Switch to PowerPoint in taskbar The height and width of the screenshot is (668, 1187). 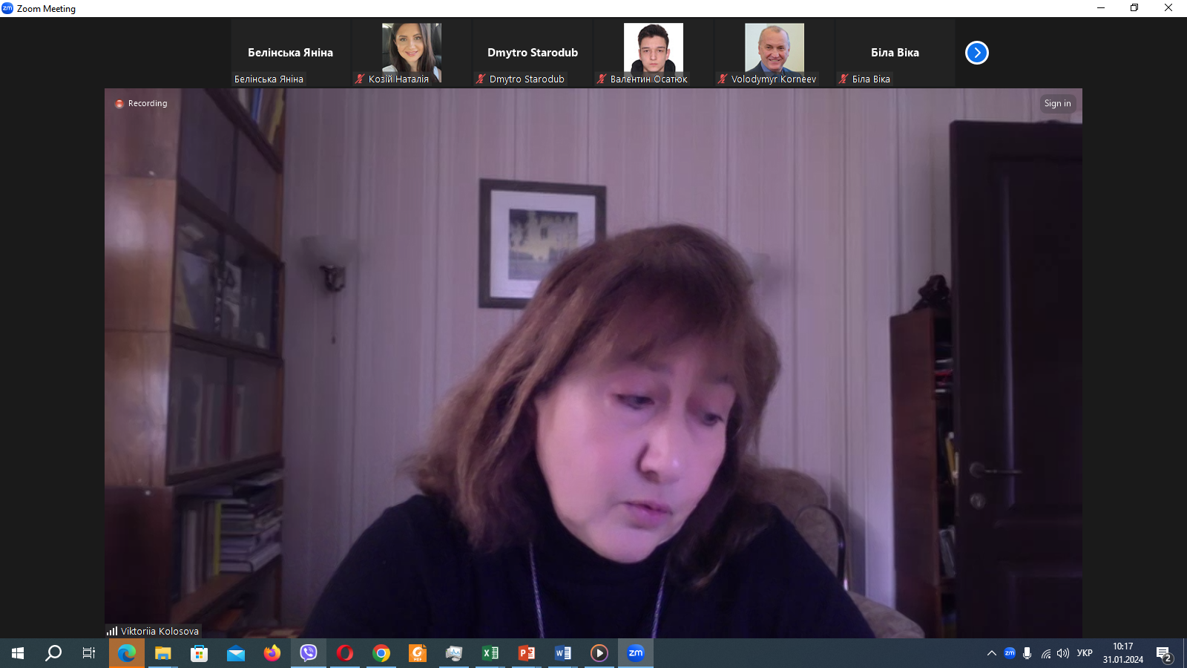pos(527,653)
